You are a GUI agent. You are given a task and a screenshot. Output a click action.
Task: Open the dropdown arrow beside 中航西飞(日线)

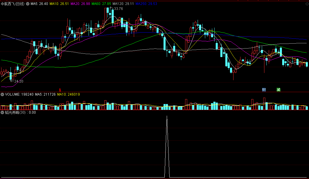pos(28,4)
